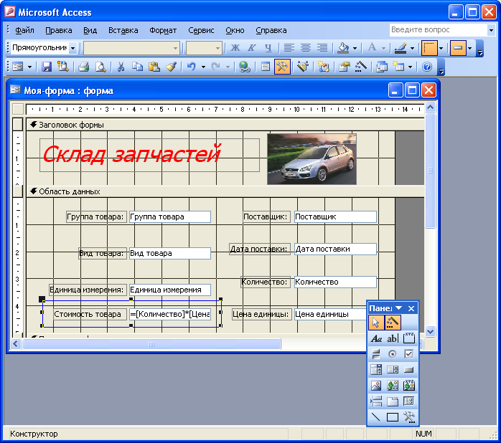This screenshot has width=501, height=443.
Task: Select the Option Group tool in toolbox
Action: point(409,338)
